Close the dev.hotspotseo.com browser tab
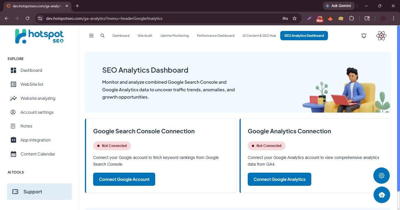The width and height of the screenshot is (400, 210). point(67,6)
